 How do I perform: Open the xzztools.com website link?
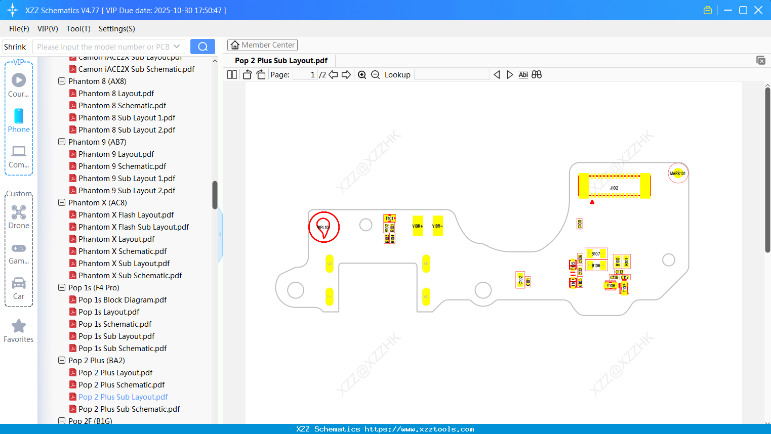tap(419, 429)
